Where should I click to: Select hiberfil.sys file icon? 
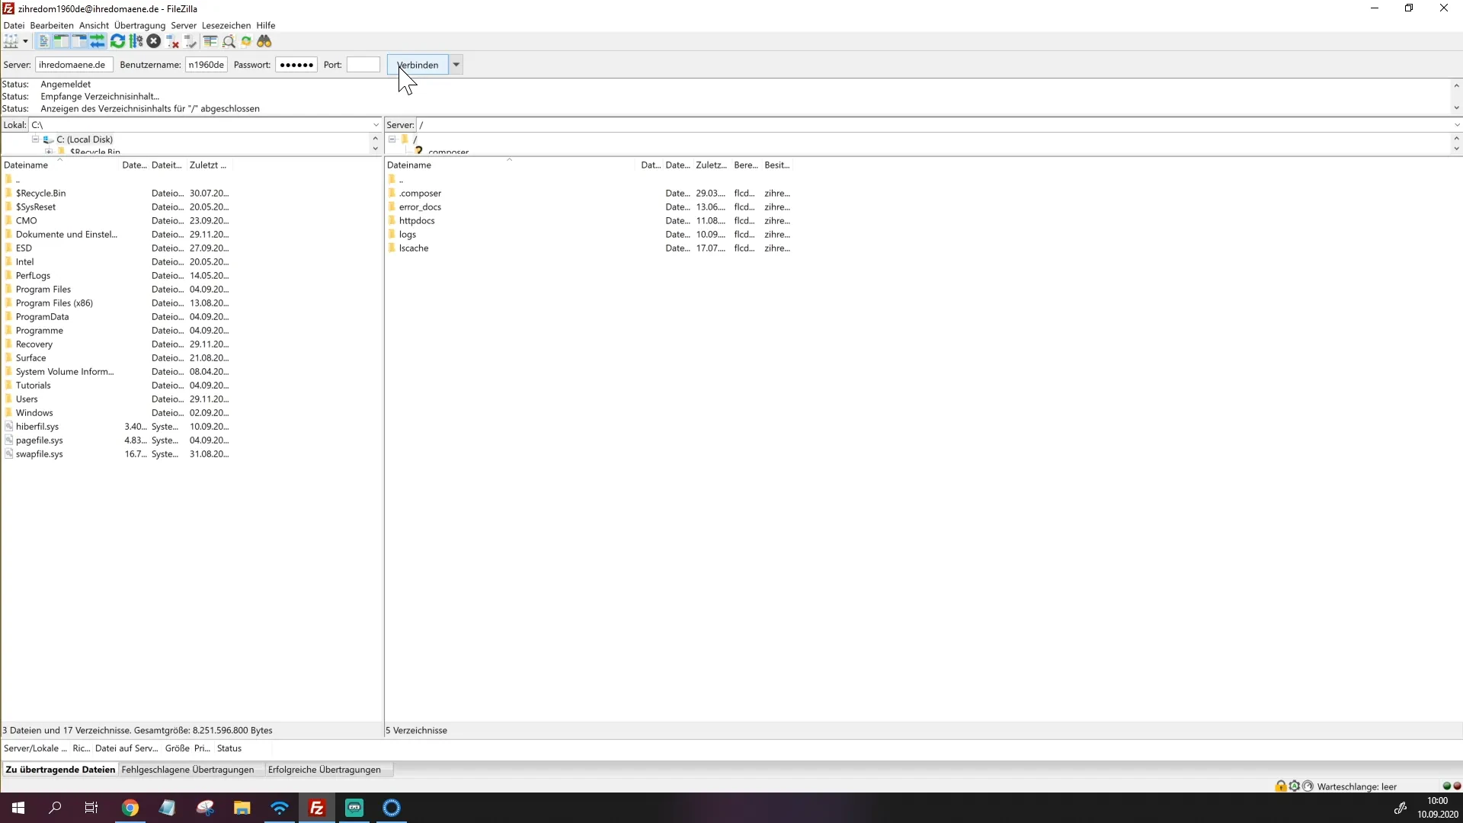[x=8, y=427]
